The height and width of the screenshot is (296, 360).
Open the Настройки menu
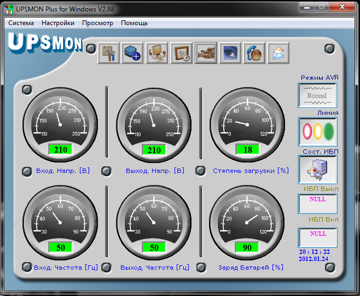click(58, 23)
